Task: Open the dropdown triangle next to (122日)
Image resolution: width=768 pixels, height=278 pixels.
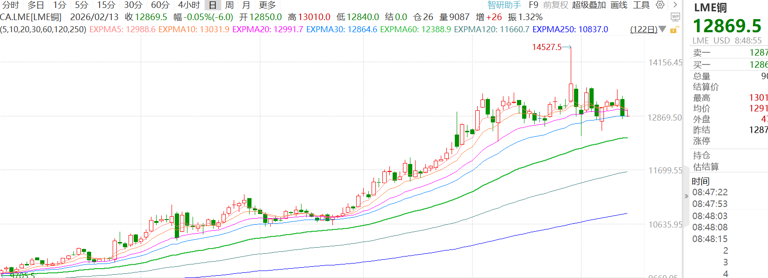Action: [x=662, y=29]
